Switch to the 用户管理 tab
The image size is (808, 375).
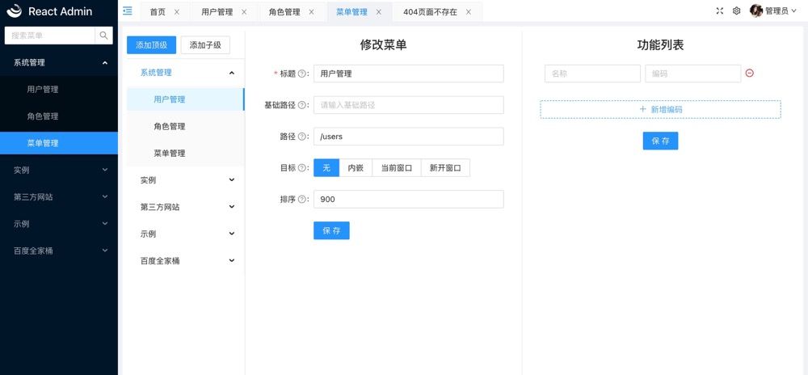[217, 12]
